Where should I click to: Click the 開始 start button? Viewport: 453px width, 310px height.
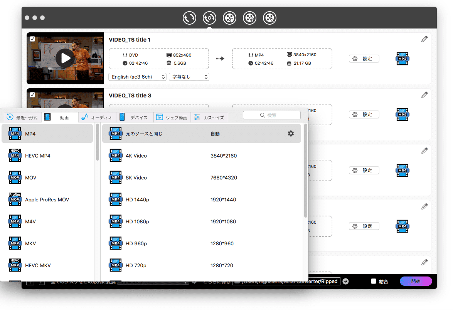click(416, 282)
